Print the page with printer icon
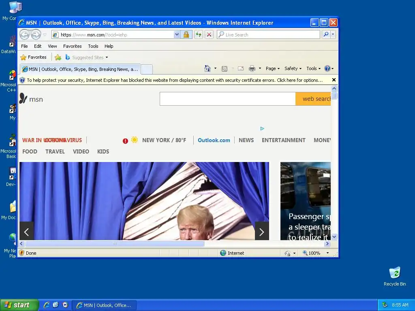This screenshot has height=311, width=415. 252,69
